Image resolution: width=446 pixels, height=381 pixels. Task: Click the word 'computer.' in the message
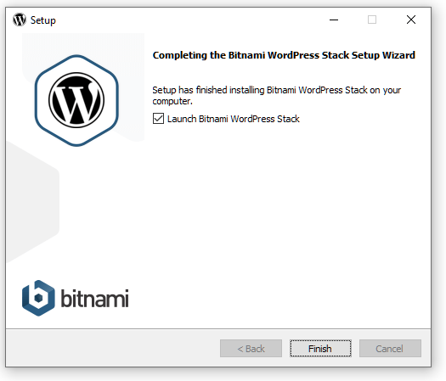tap(172, 101)
